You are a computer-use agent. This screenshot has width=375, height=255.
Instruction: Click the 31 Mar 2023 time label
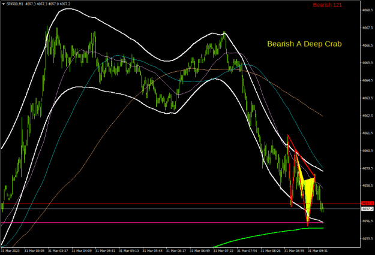10,251
